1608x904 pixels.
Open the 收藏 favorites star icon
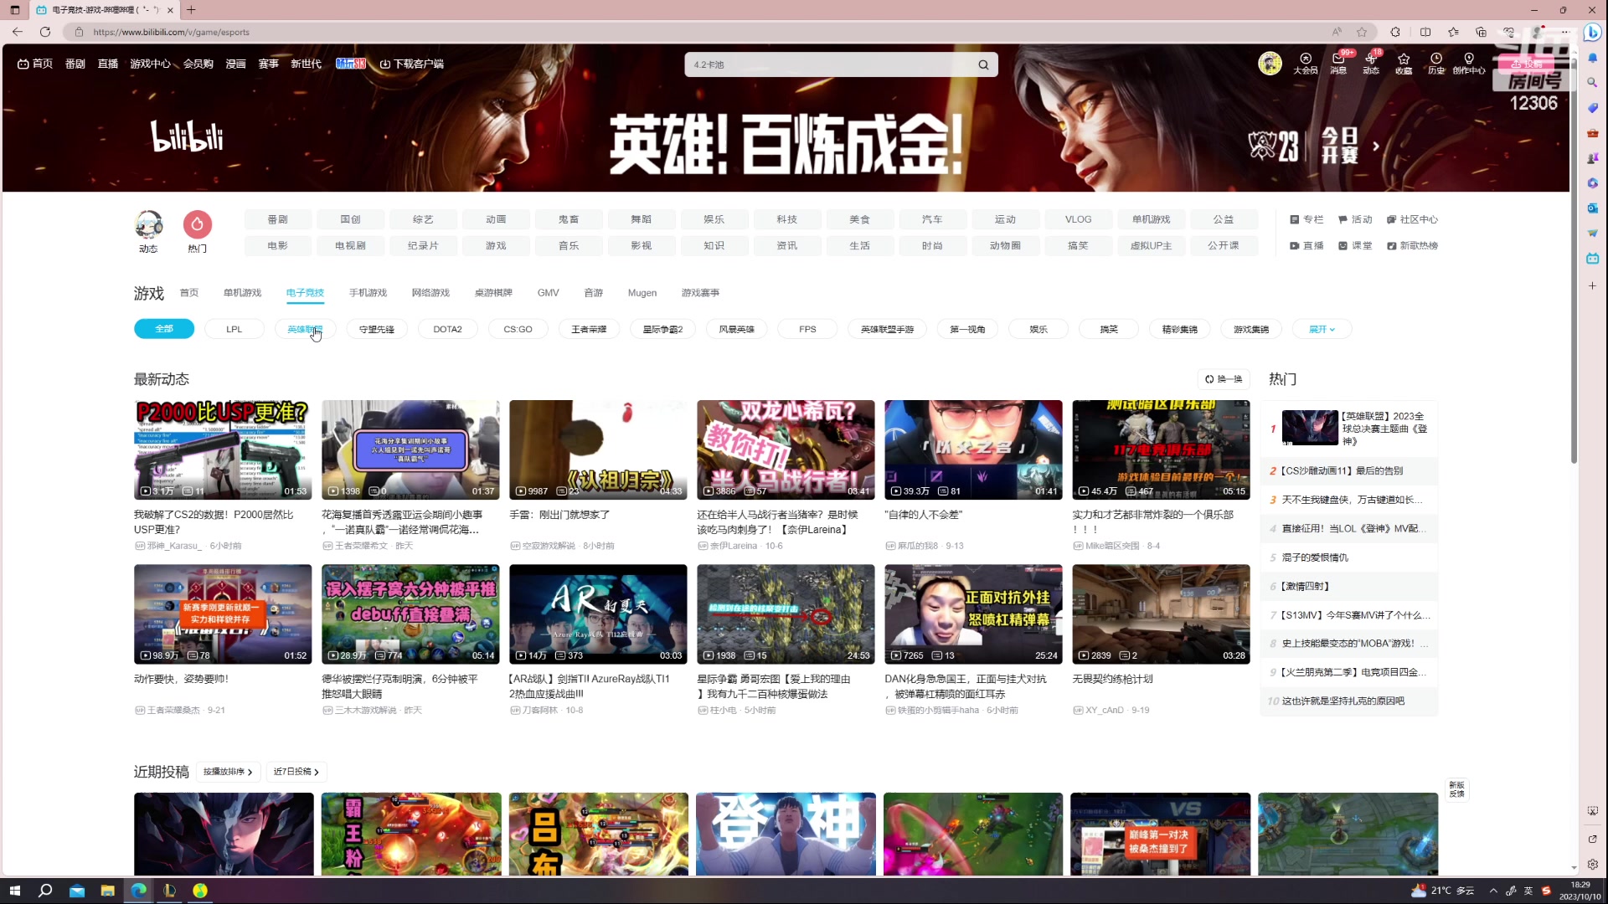coord(1404,64)
